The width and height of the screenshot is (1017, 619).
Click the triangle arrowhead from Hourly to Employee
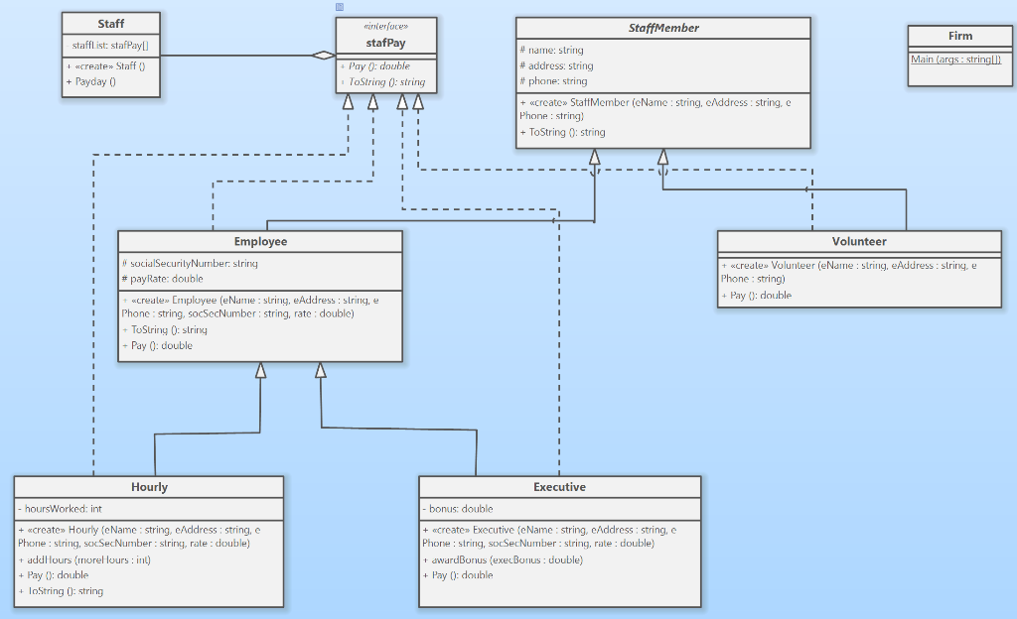[261, 371]
